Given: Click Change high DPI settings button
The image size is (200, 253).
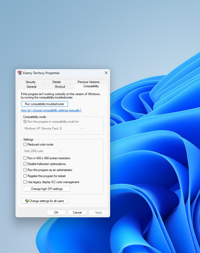Looking at the screenshot, I should 47,189.
